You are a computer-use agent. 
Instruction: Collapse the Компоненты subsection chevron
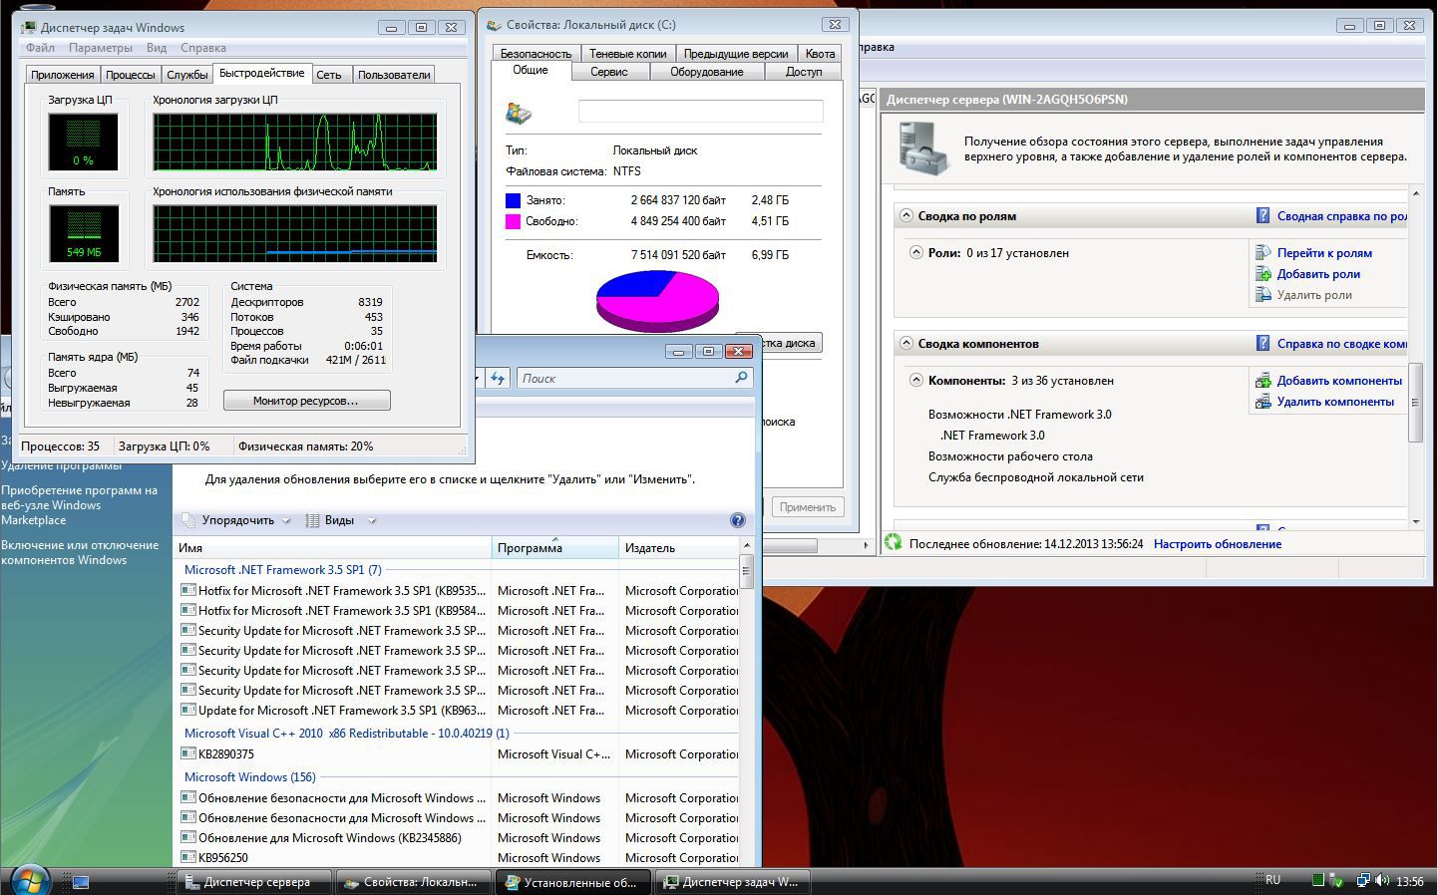(x=916, y=381)
